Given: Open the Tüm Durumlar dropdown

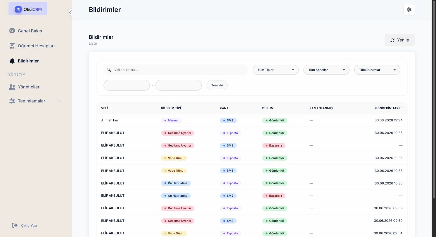Looking at the screenshot, I should [377, 70].
